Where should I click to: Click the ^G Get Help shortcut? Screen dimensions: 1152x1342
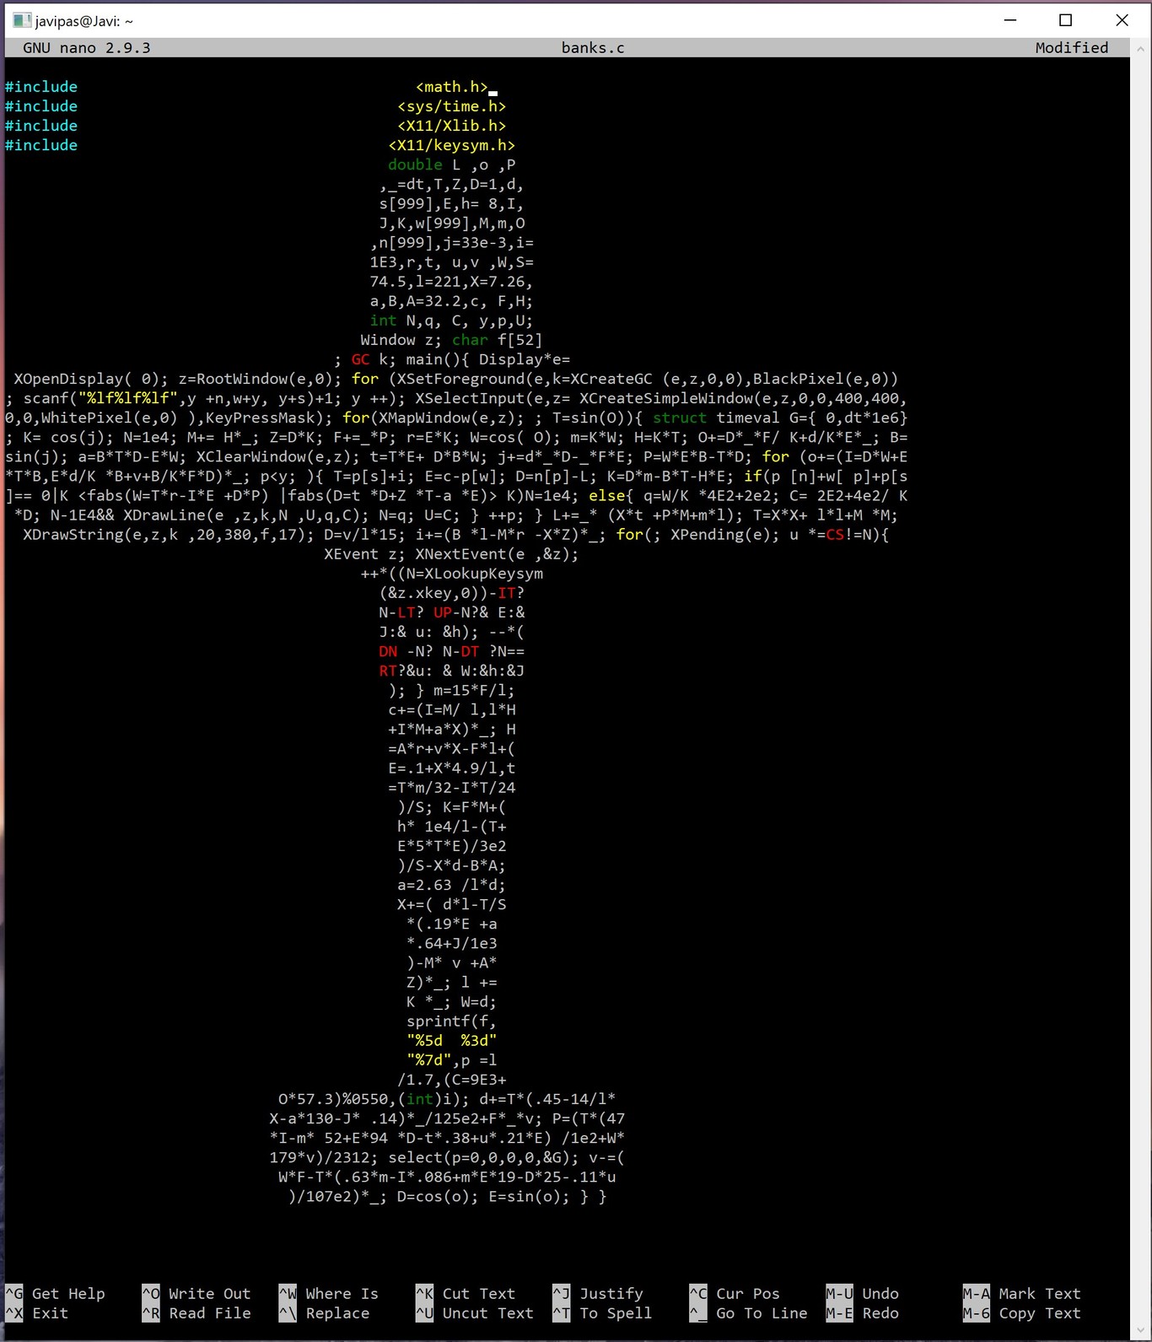[x=56, y=1294]
